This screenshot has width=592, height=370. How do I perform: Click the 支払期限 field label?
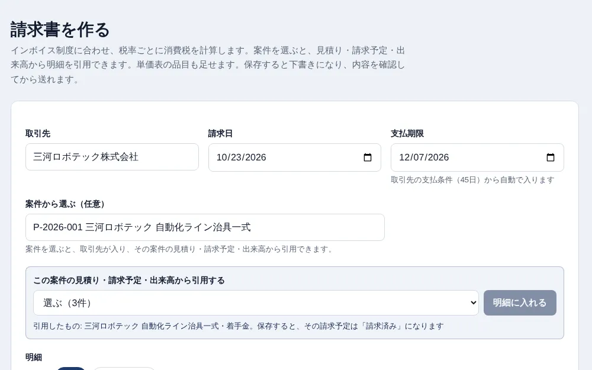click(407, 134)
